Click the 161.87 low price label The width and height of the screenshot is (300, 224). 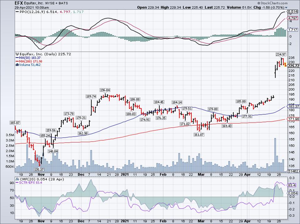pyautogui.click(x=199, y=135)
